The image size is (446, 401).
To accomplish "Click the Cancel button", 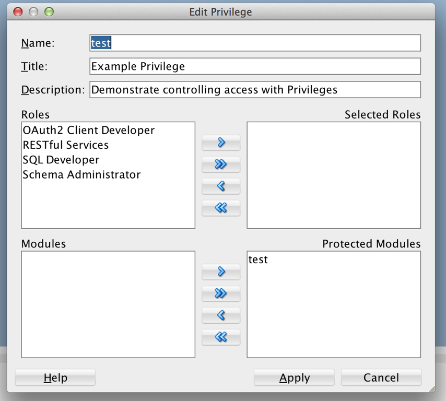I will click(381, 378).
